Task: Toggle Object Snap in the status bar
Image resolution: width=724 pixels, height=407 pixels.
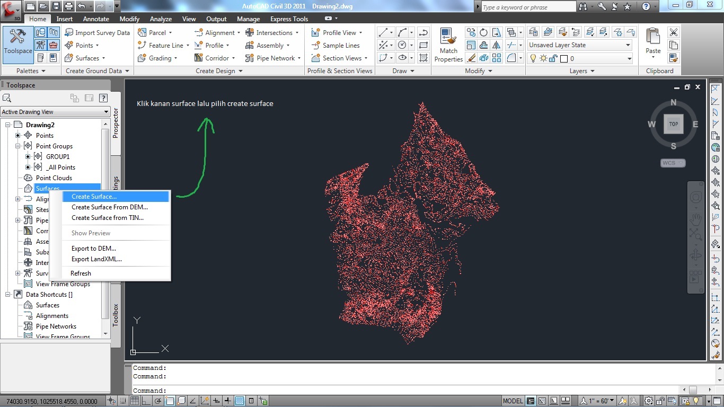Action: 170,400
